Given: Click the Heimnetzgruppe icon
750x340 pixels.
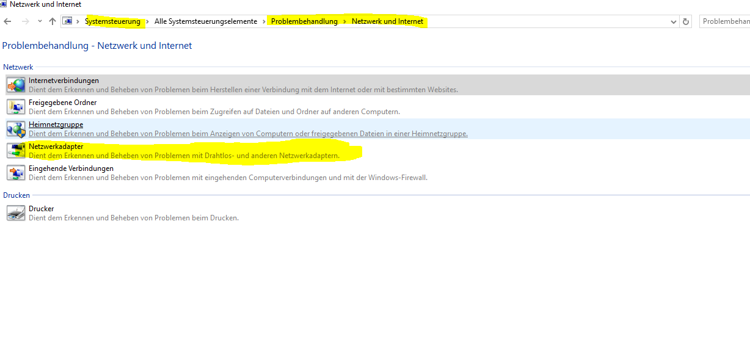Looking at the screenshot, I should 16,129.
